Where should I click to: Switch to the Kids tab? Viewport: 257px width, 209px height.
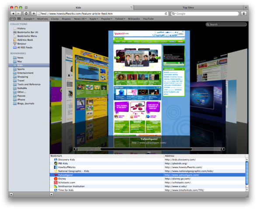tap(78, 7)
